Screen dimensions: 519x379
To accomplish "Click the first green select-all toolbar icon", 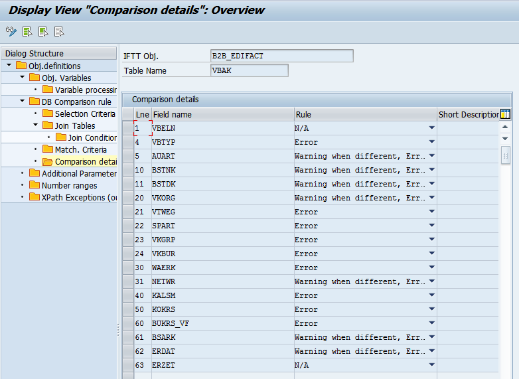I will [27, 31].
